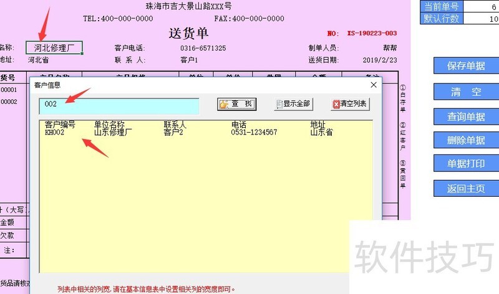This screenshot has width=499, height=294.
Task: Open 查询单据 on the right panel
Action: click(466, 116)
